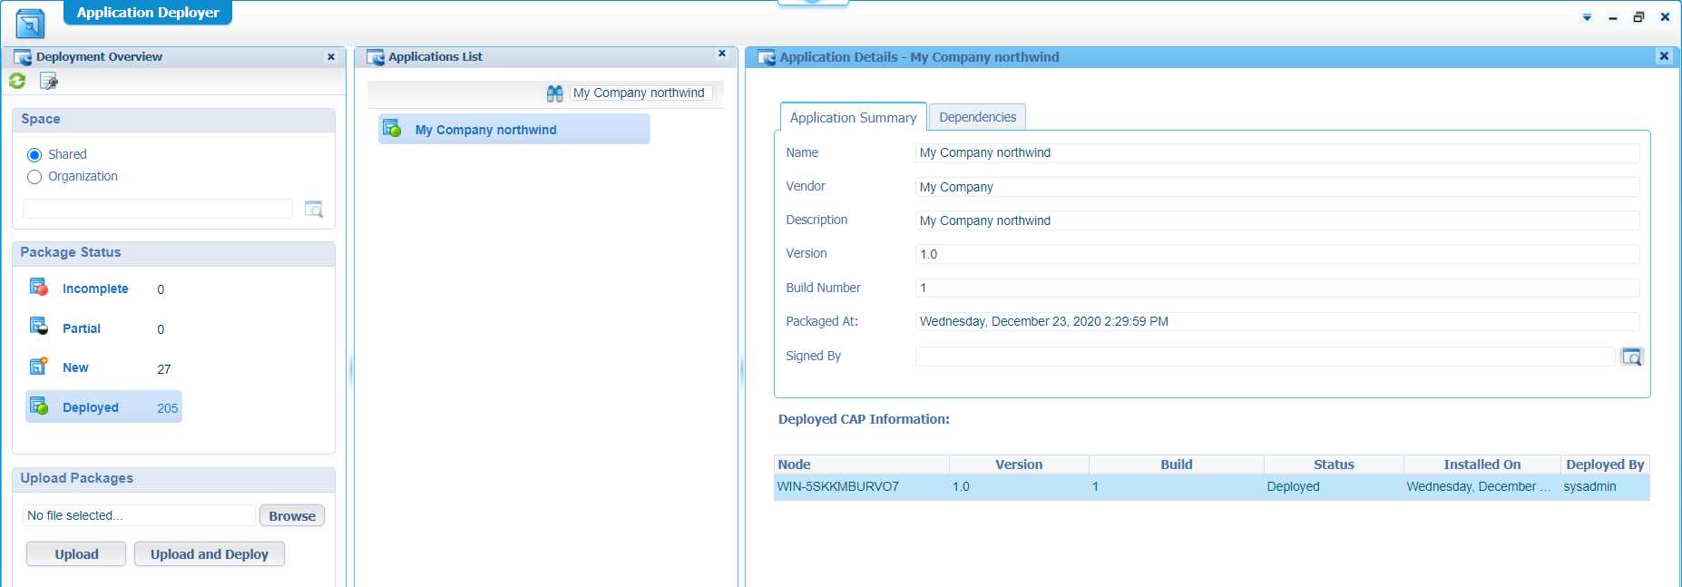The image size is (1682, 587).
Task: Click the Upload and Deploy button
Action: click(x=209, y=554)
